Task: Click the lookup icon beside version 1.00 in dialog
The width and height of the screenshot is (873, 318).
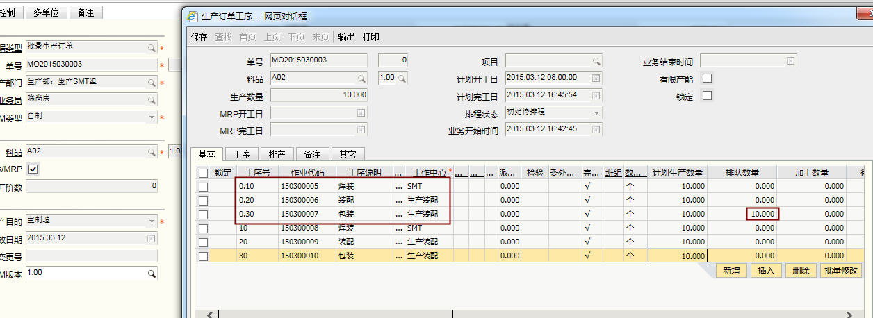Action: 402,78
